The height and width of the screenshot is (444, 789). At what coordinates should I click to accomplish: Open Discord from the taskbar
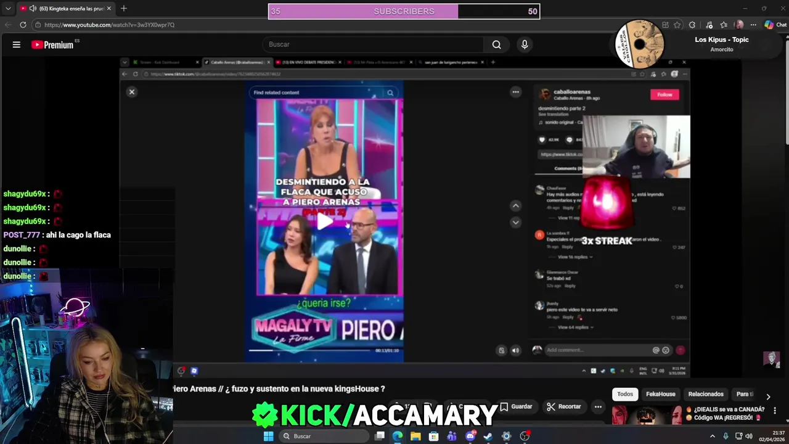tap(470, 436)
